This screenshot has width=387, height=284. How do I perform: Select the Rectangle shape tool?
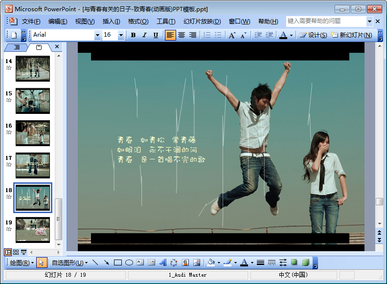pos(117,262)
